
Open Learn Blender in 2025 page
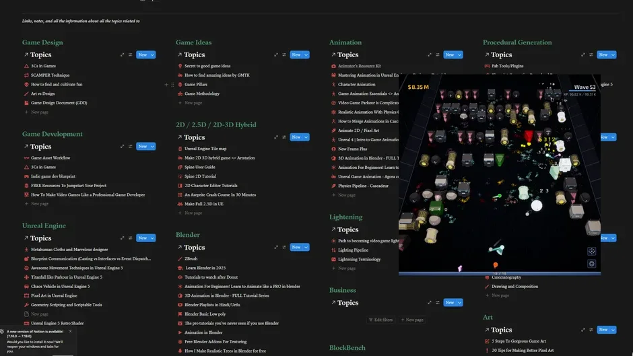pos(205,268)
